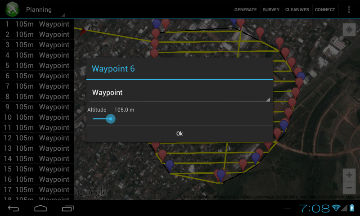Screen dimensions: 360x216
Task: Open the overflow menu (three dots)
Action: (349, 9)
